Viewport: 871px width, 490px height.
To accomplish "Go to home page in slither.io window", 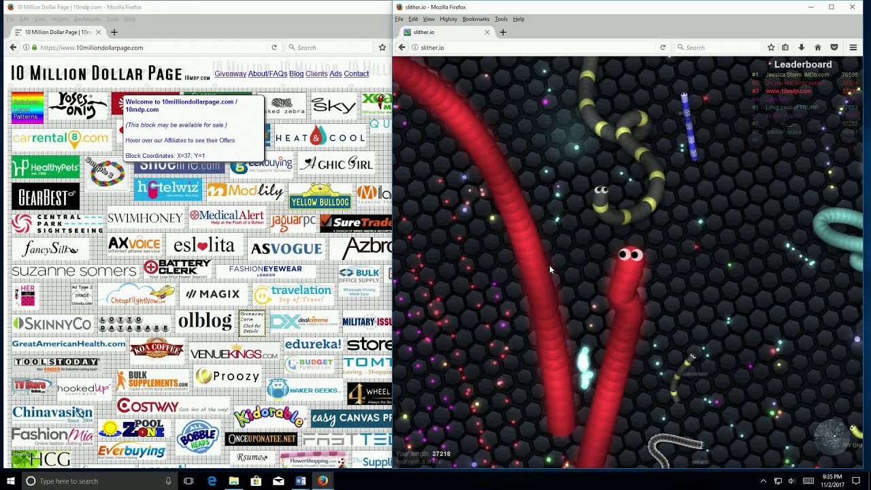I will click(x=818, y=48).
